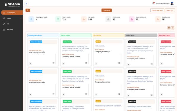Select the Warm Leads column header
The width and height of the screenshot is (177, 111).
click(x=76, y=35)
